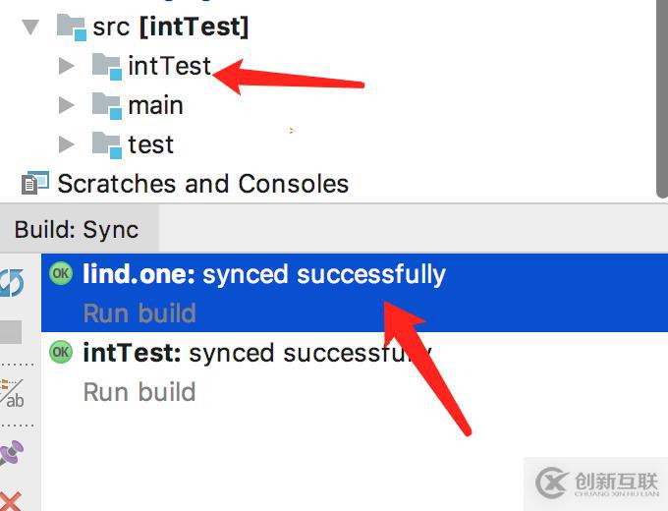Click the gray stop build button
668x511 pixels.
tap(10, 332)
